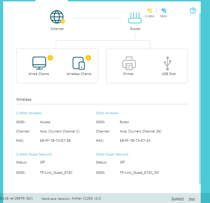Click the Wired Clients count badge
This screenshot has height=203, width=210.
(x=50, y=58)
